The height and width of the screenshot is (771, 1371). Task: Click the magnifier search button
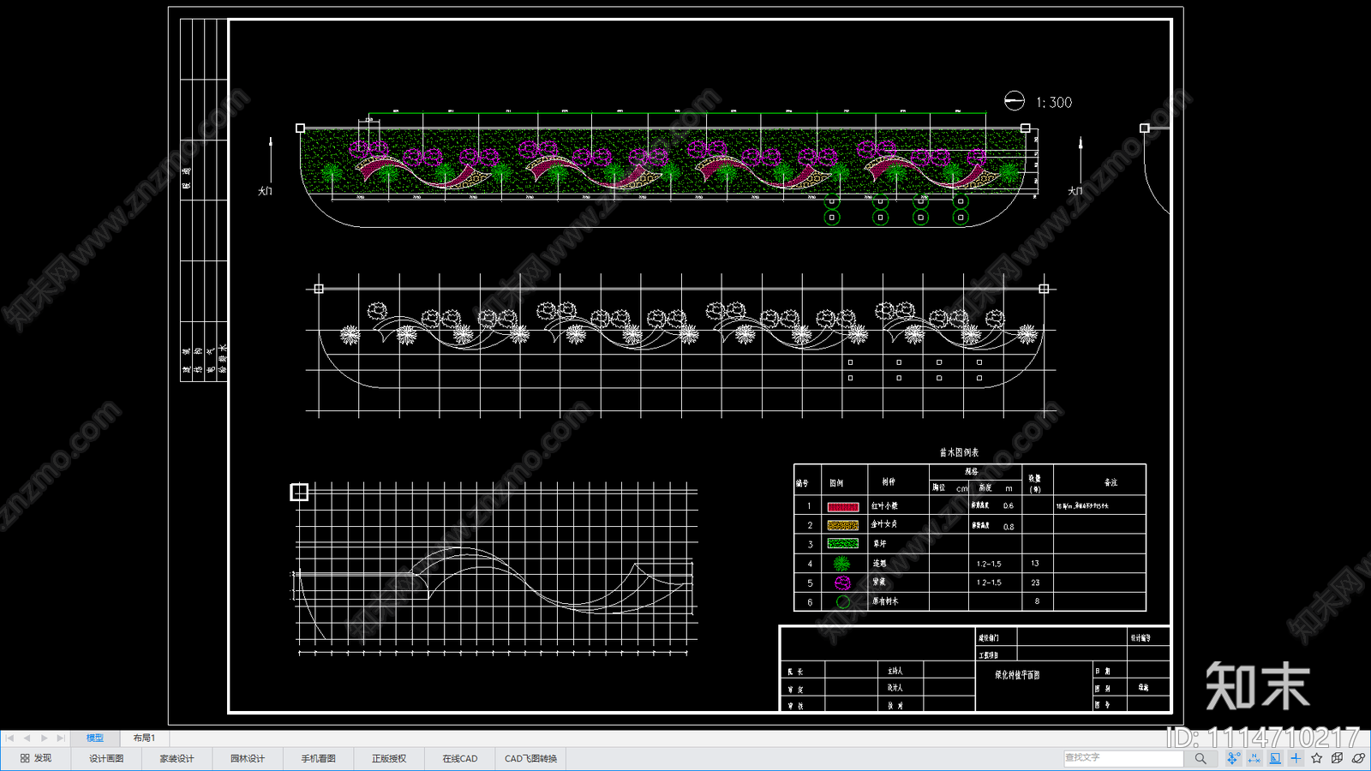click(x=1200, y=758)
